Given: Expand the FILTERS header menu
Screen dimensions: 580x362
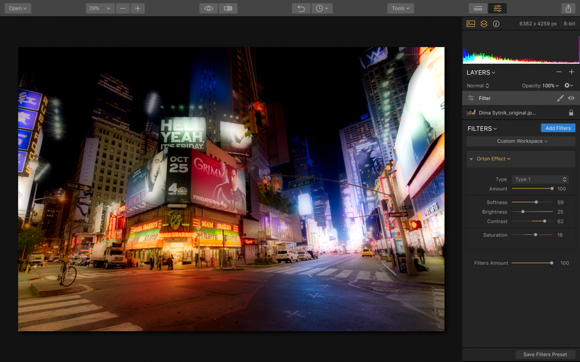Looking at the screenshot, I should (482, 128).
